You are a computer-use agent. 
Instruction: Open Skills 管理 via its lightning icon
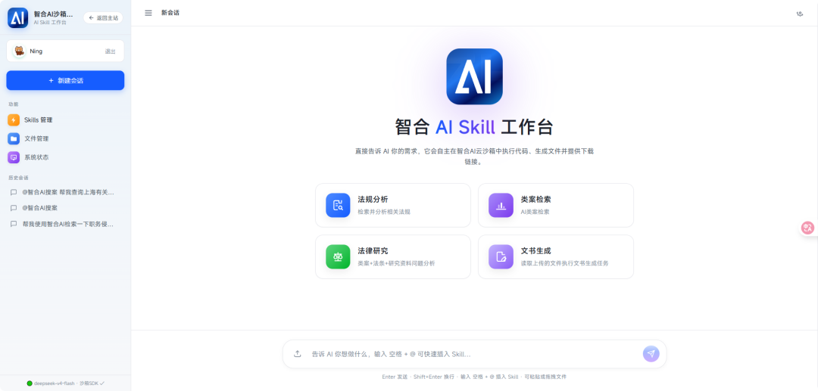pos(14,120)
